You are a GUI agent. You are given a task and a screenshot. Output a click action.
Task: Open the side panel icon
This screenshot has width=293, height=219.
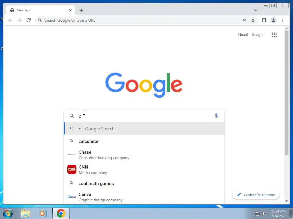click(264, 20)
